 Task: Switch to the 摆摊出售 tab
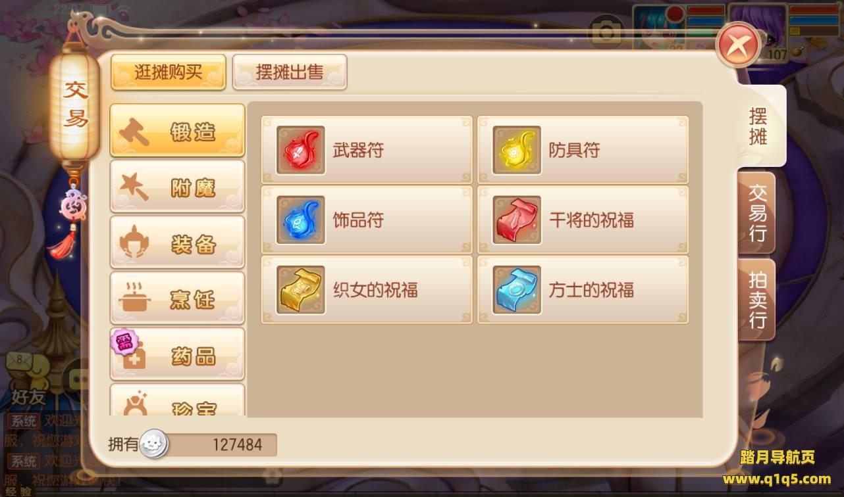pos(290,72)
